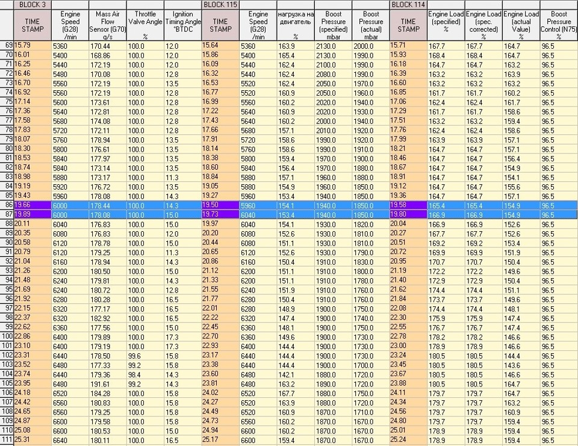Click time stamp 23.00 in row 101

[x=408, y=346]
